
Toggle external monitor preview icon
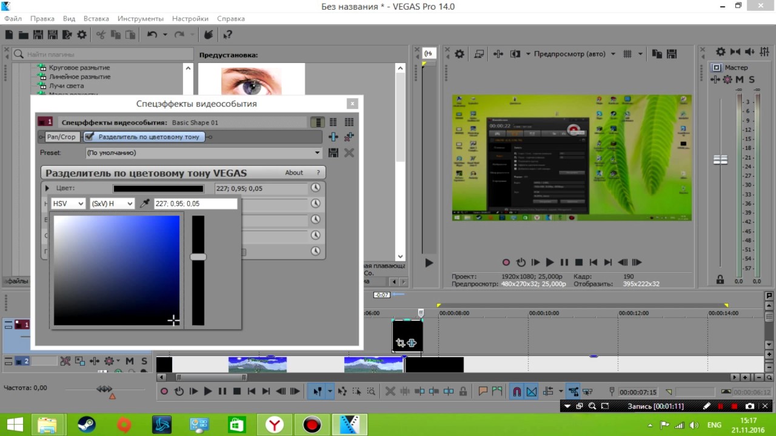(479, 54)
